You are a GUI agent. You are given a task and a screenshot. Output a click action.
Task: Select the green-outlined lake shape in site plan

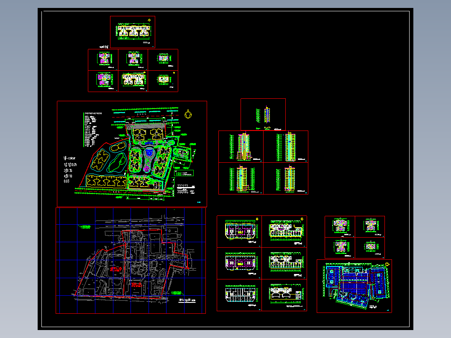click(x=118, y=163)
